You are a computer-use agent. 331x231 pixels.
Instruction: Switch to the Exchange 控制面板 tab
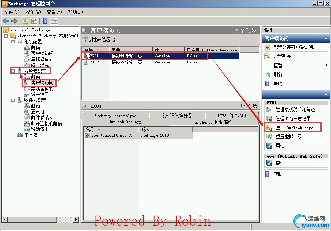(x=213, y=122)
